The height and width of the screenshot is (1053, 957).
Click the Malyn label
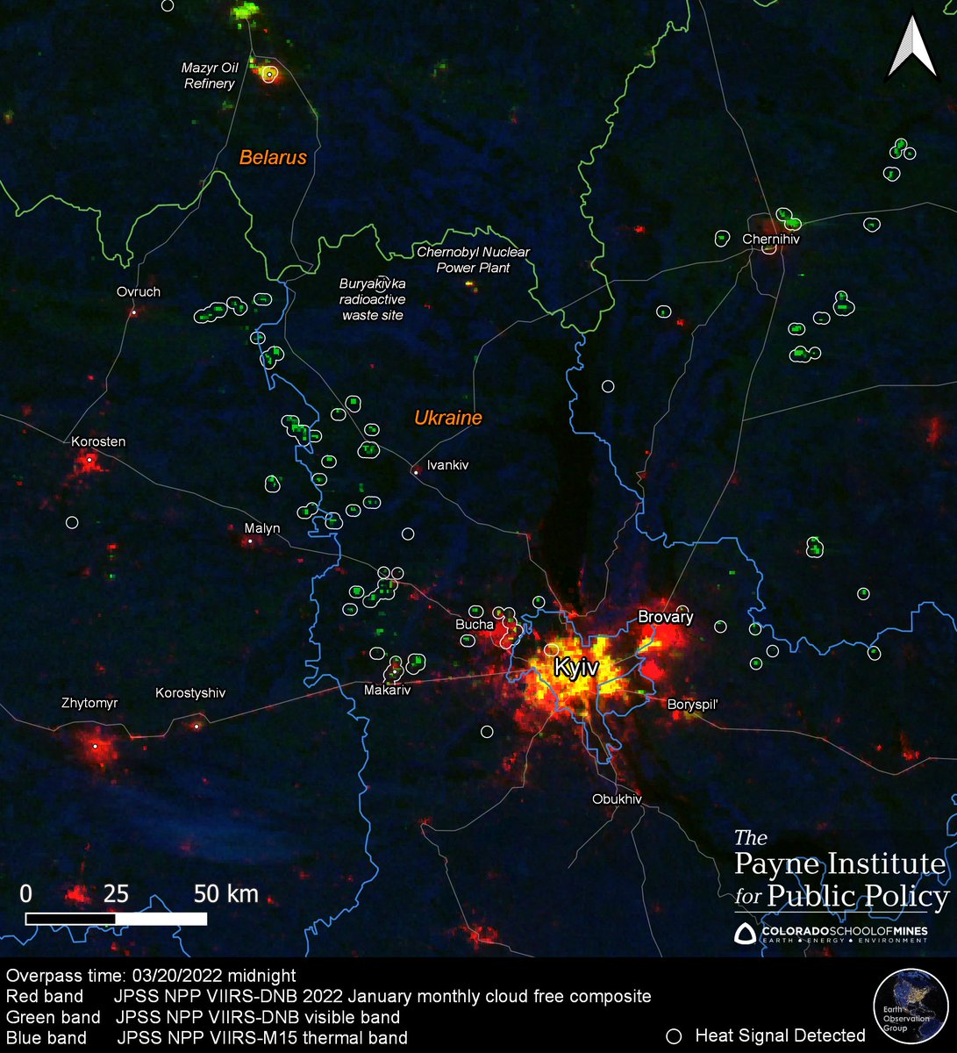pos(262,528)
